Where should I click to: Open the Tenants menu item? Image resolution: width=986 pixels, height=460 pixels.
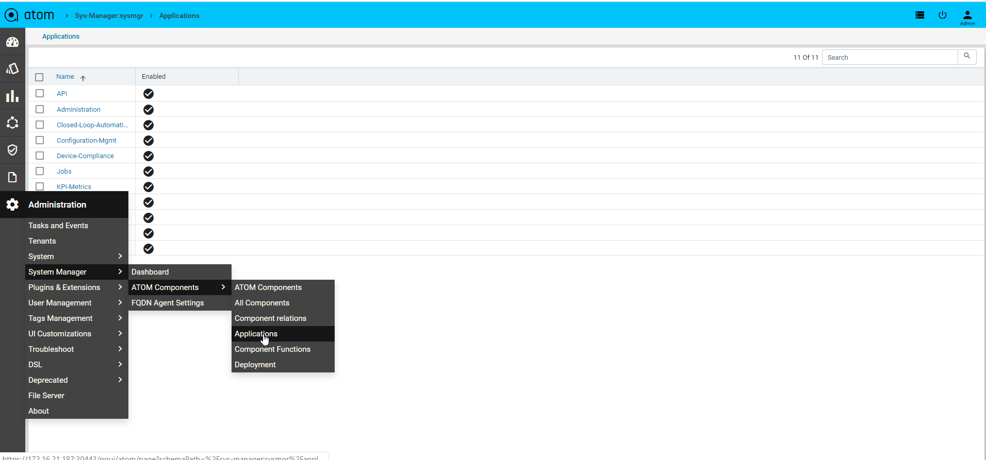tap(76, 241)
